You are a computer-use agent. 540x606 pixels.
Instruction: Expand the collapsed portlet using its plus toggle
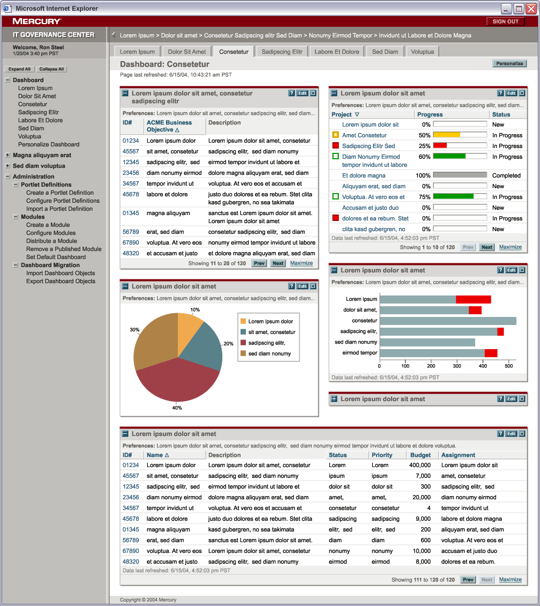coord(334,399)
